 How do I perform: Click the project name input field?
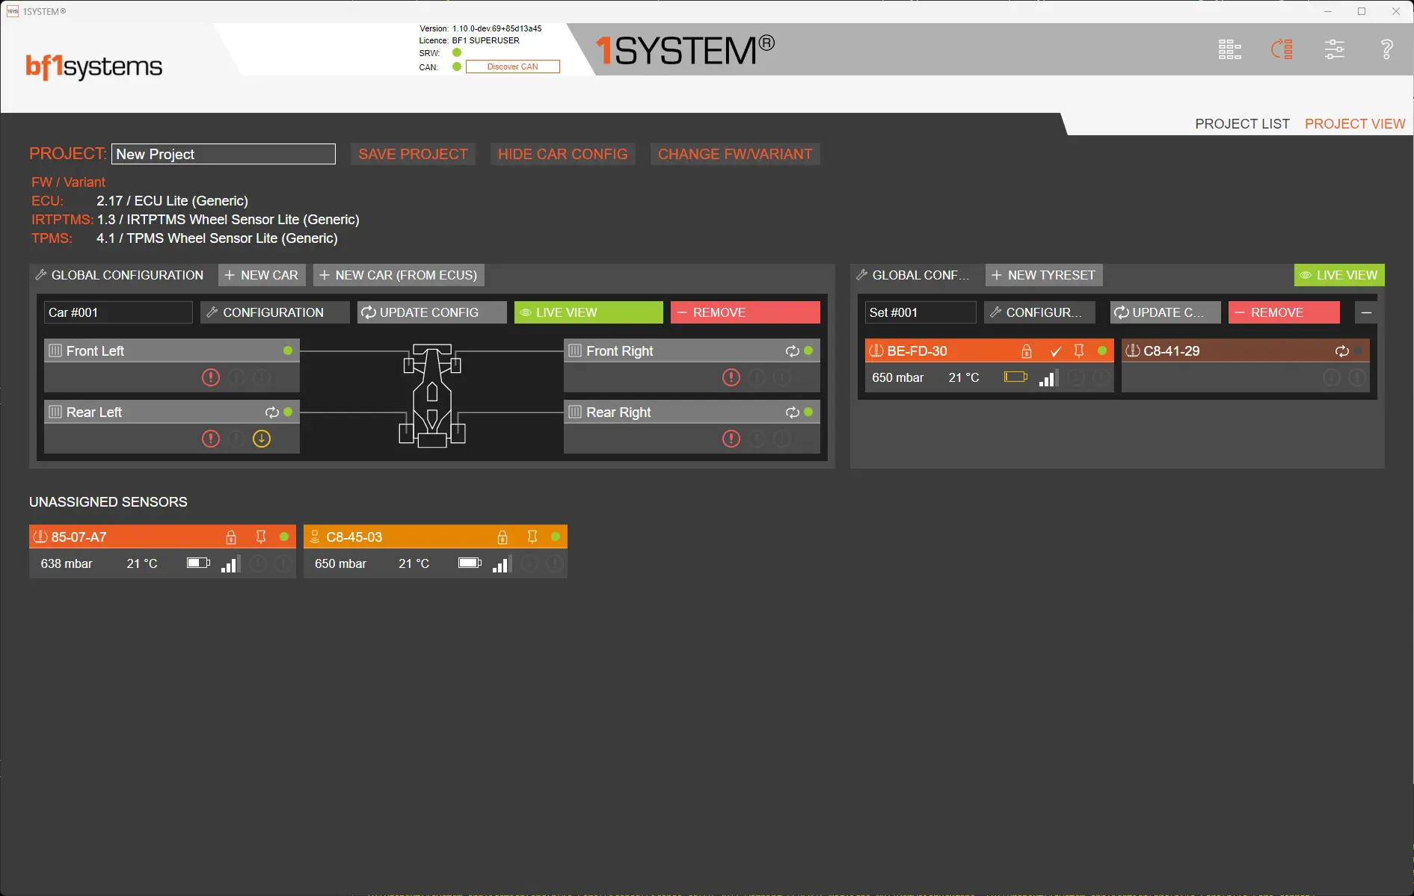(223, 154)
